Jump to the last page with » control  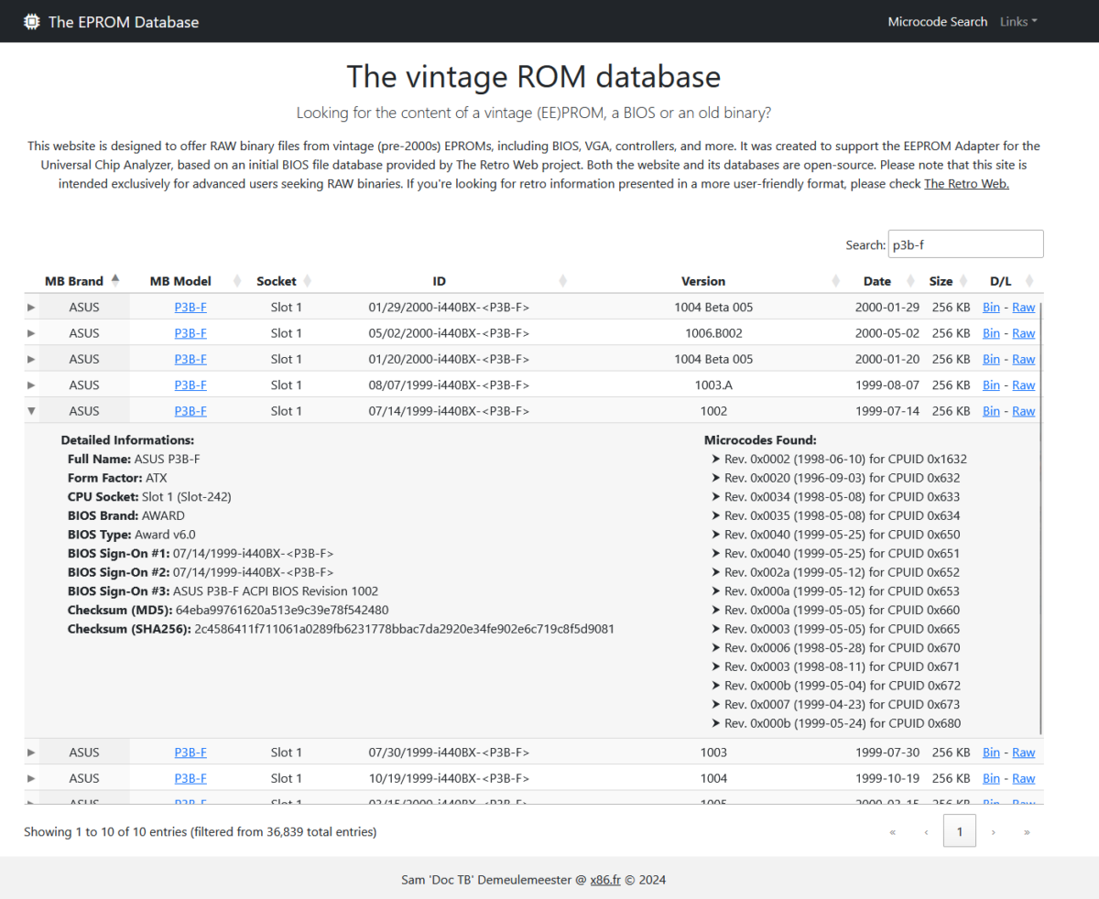click(x=1027, y=831)
